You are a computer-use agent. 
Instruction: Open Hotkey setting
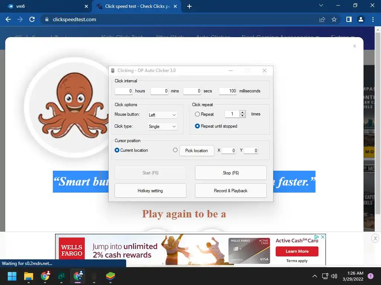tap(150, 190)
